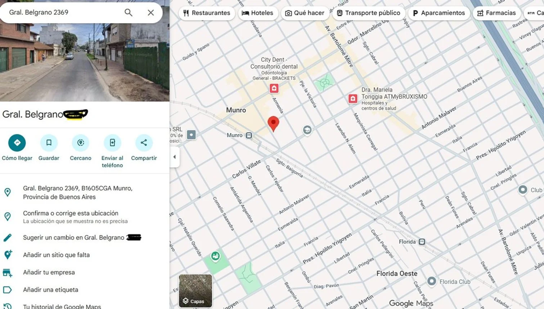Share location via Compartir icon

[144, 143]
